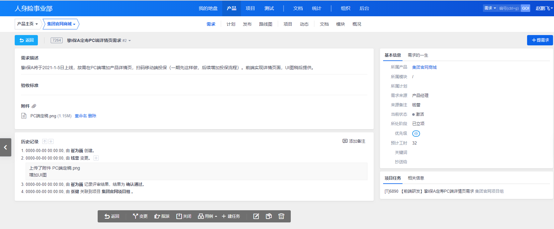554x229 pixels.
Task: Click the copy requirement icon in bottom toolbar
Action: pyautogui.click(x=269, y=216)
